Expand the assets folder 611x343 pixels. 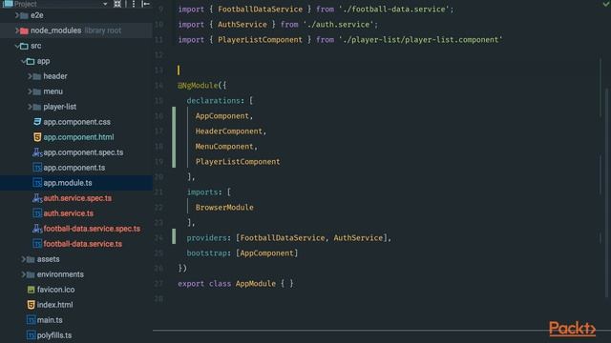[x=23, y=259]
